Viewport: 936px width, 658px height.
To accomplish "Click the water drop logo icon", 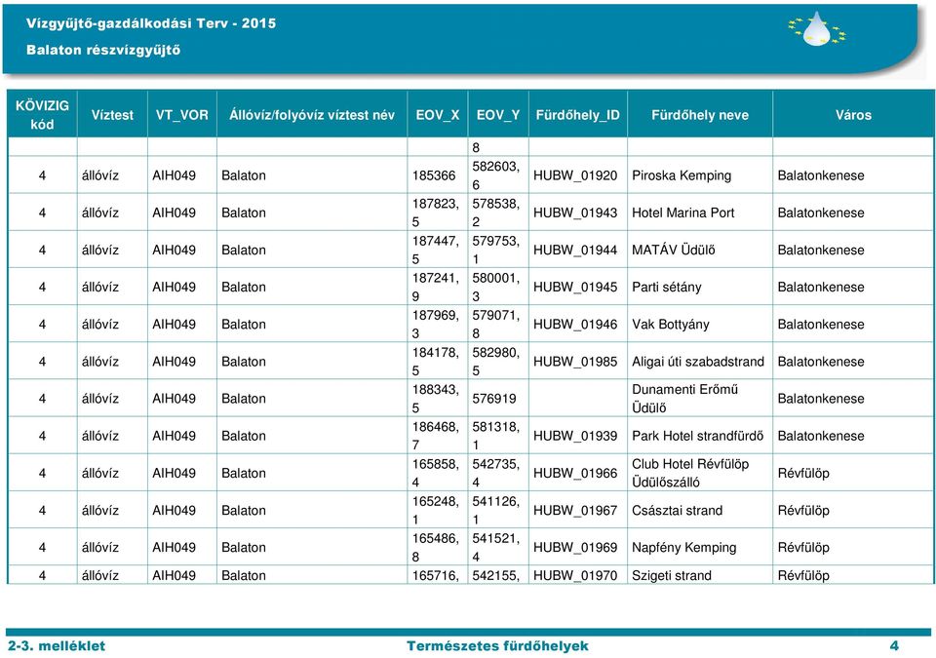I will tap(817, 28).
